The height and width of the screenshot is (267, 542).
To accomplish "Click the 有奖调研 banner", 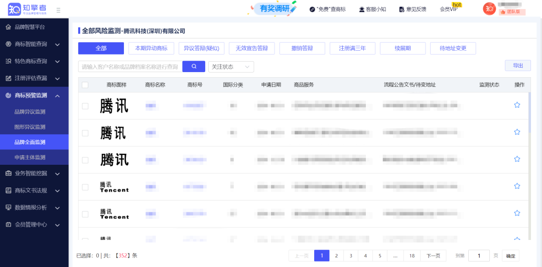I will (x=273, y=9).
